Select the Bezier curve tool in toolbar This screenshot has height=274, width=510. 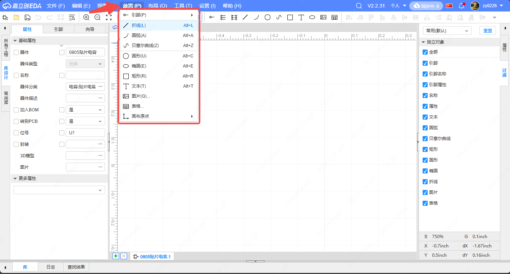point(279,17)
